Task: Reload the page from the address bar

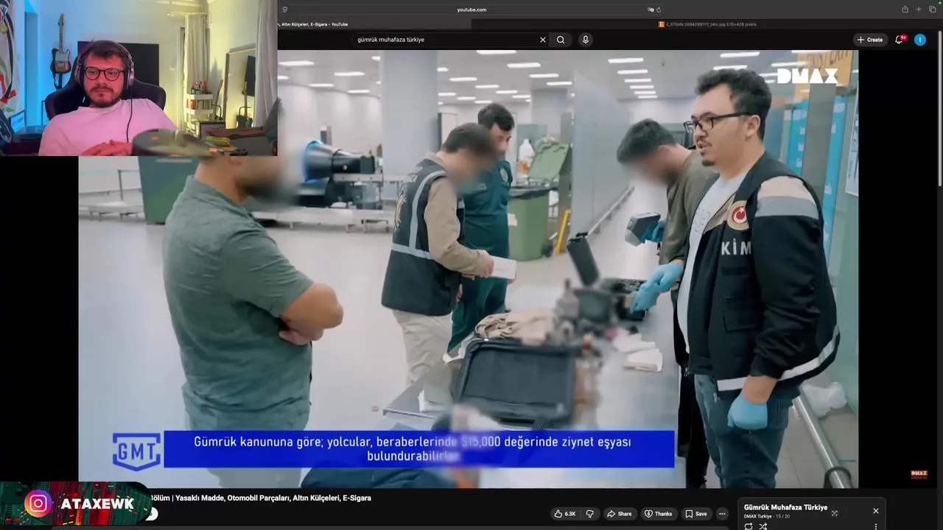Action: pos(659,10)
